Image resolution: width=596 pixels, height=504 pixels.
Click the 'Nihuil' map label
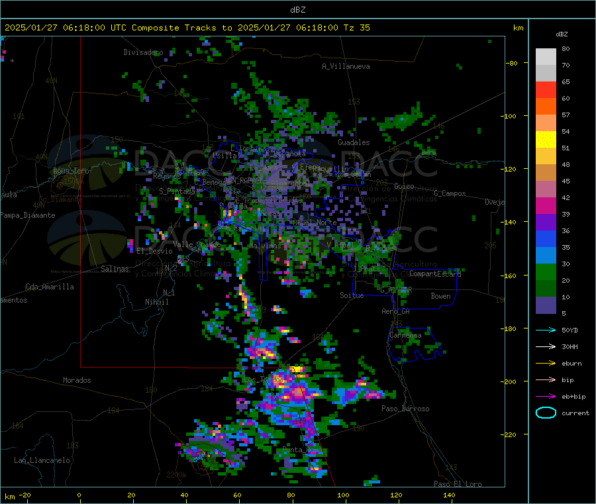[x=156, y=302]
